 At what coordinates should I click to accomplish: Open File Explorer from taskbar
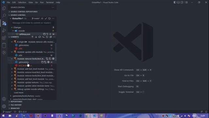(10, 116)
